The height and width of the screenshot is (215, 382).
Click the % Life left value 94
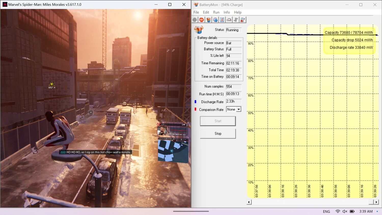[x=234, y=56]
